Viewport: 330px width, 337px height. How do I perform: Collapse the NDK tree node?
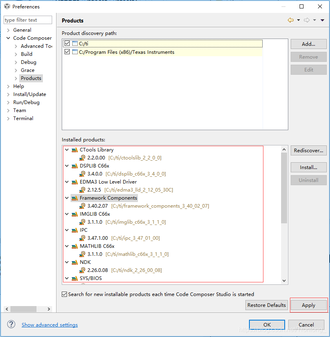(67, 262)
